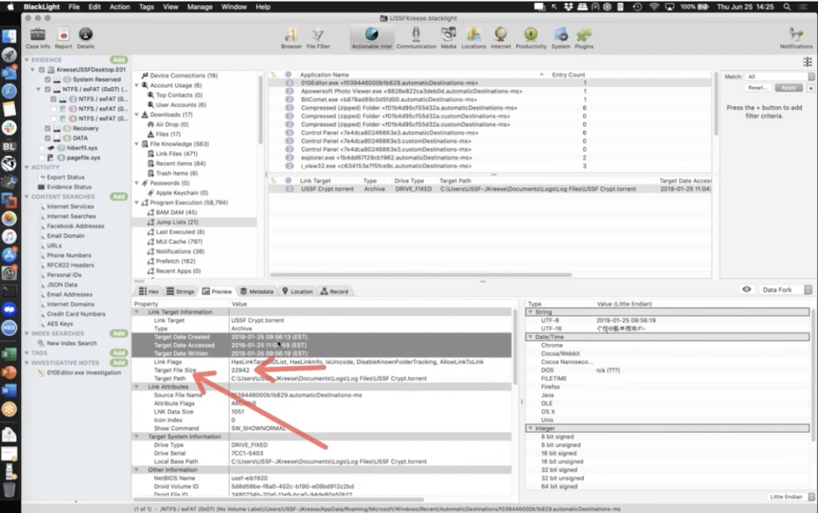Click Add button next to CONTENT SEARCHES

(x=118, y=197)
